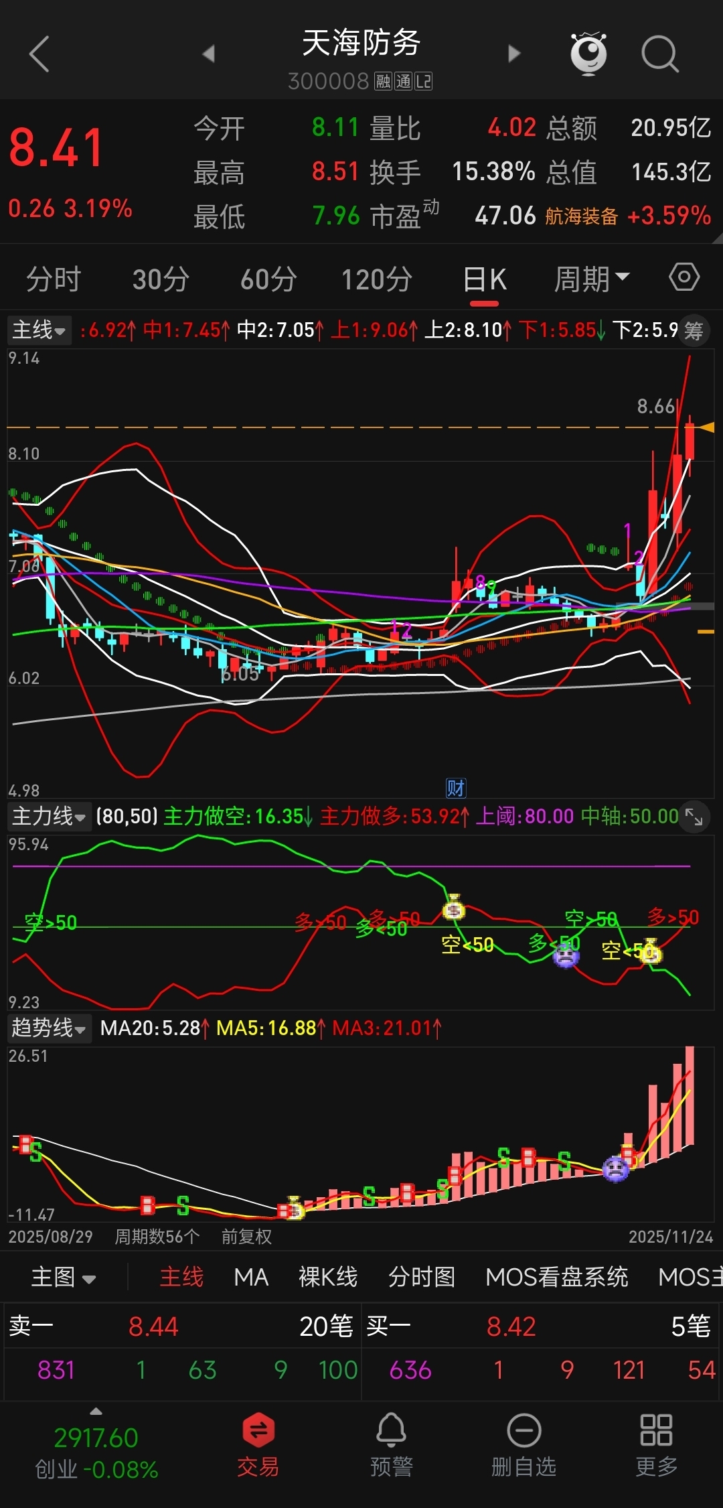Open the search magnifier icon
Image resolution: width=723 pixels, height=1508 pixels.
pyautogui.click(x=660, y=54)
